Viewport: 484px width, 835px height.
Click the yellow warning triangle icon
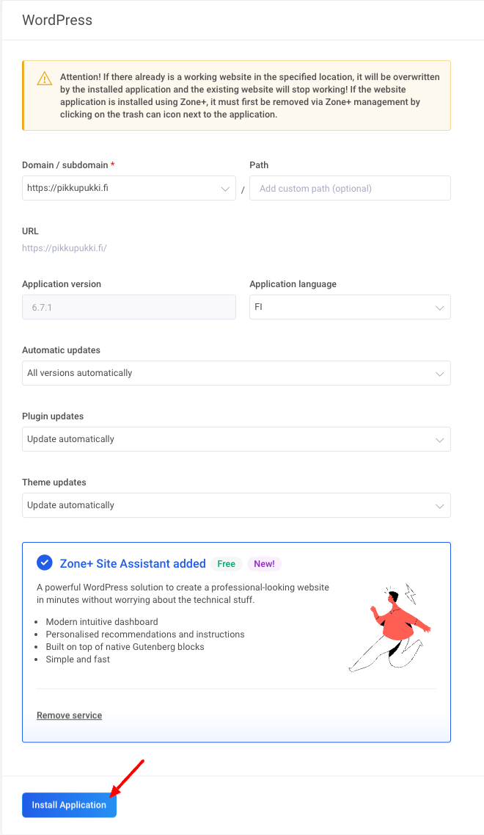[x=45, y=79]
